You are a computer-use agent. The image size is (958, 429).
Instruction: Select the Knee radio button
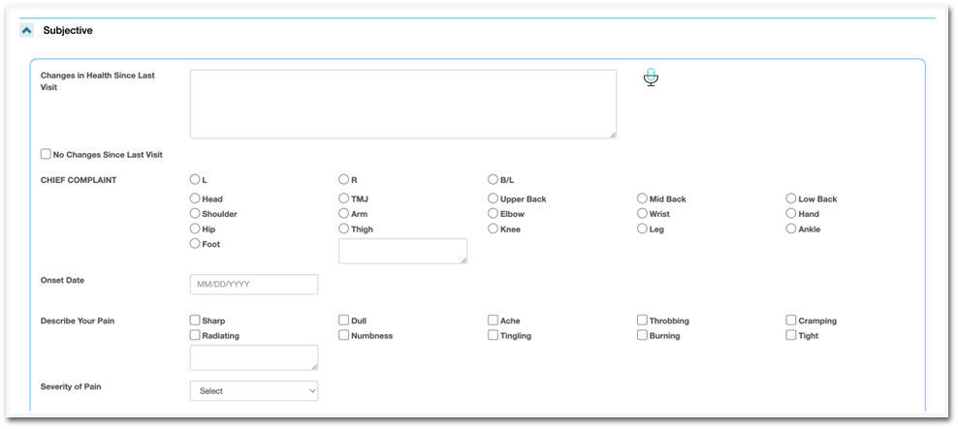(493, 229)
